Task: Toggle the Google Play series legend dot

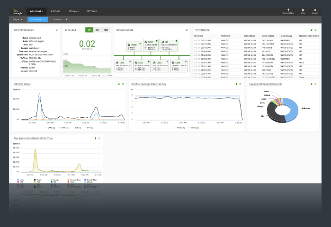Action: point(85,180)
